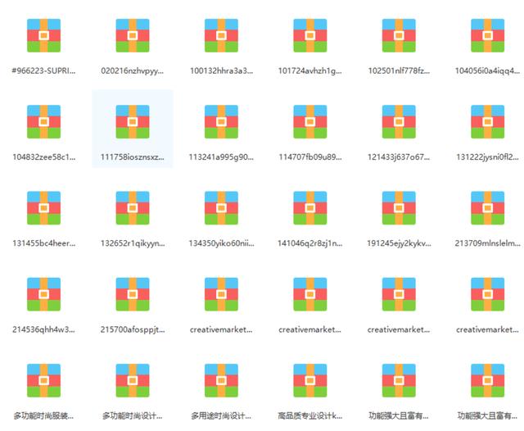Image resolution: width=524 pixels, height=431 pixels.
Task: Click the 131222jysni0fl2... archive icon
Action: point(488,122)
